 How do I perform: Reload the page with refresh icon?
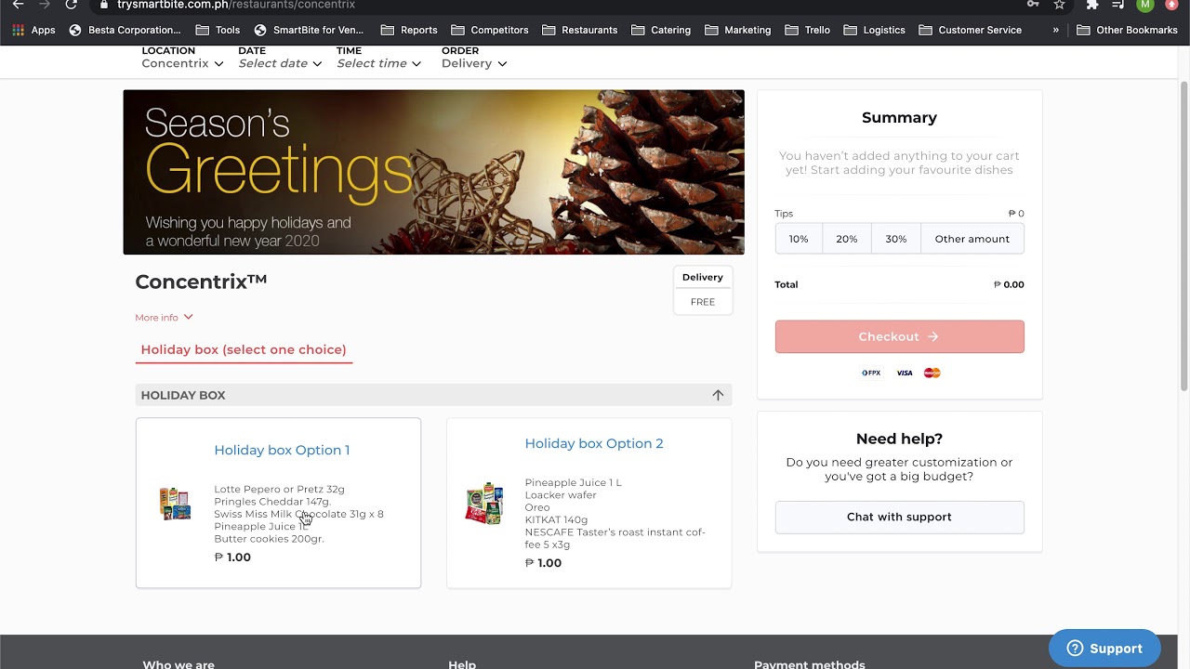pyautogui.click(x=71, y=5)
